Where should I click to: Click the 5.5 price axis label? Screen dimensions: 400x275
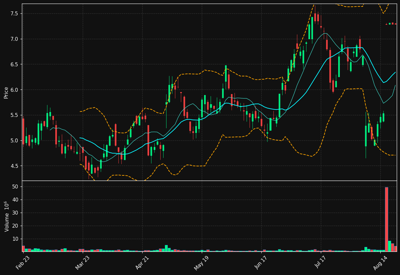click(14, 115)
